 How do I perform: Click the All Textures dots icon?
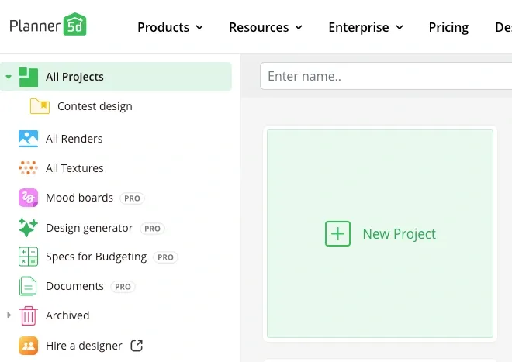pos(29,168)
